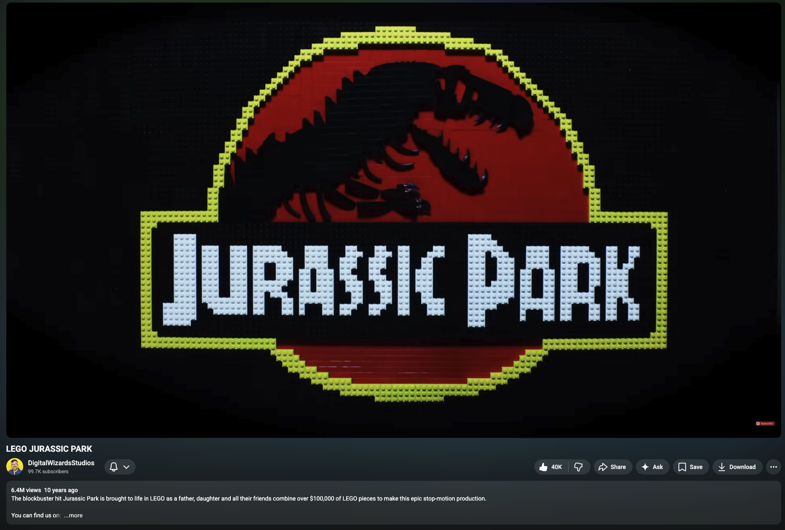
Task: Like the video with thumbs up
Action: click(x=551, y=467)
